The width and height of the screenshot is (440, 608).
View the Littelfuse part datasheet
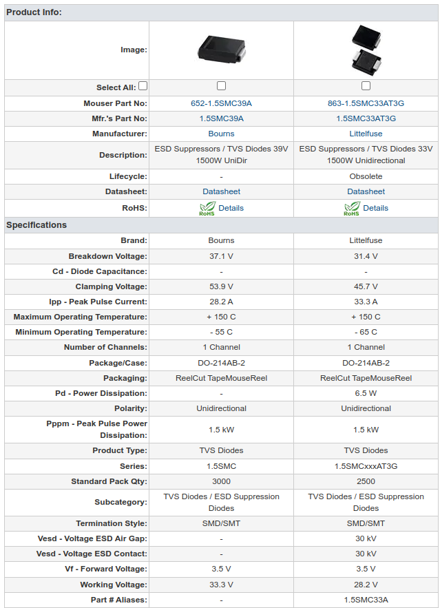366,191
